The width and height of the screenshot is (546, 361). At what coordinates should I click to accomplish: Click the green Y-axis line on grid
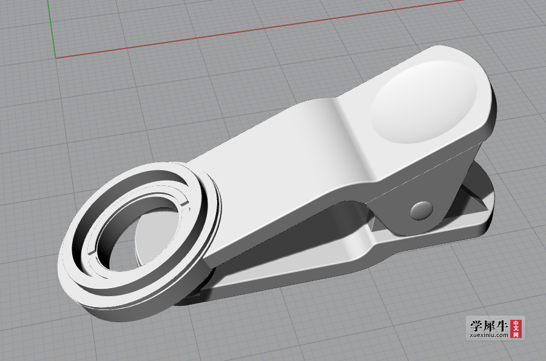point(51,28)
